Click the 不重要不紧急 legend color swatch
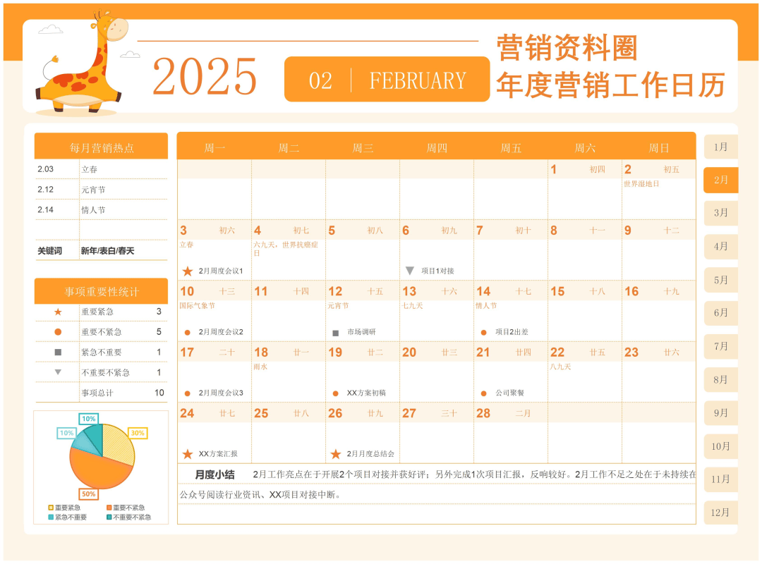 coord(109,517)
